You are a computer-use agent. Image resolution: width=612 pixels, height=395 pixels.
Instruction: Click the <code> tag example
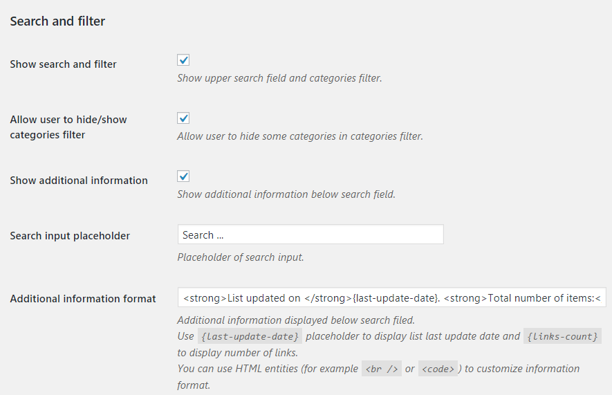point(438,369)
